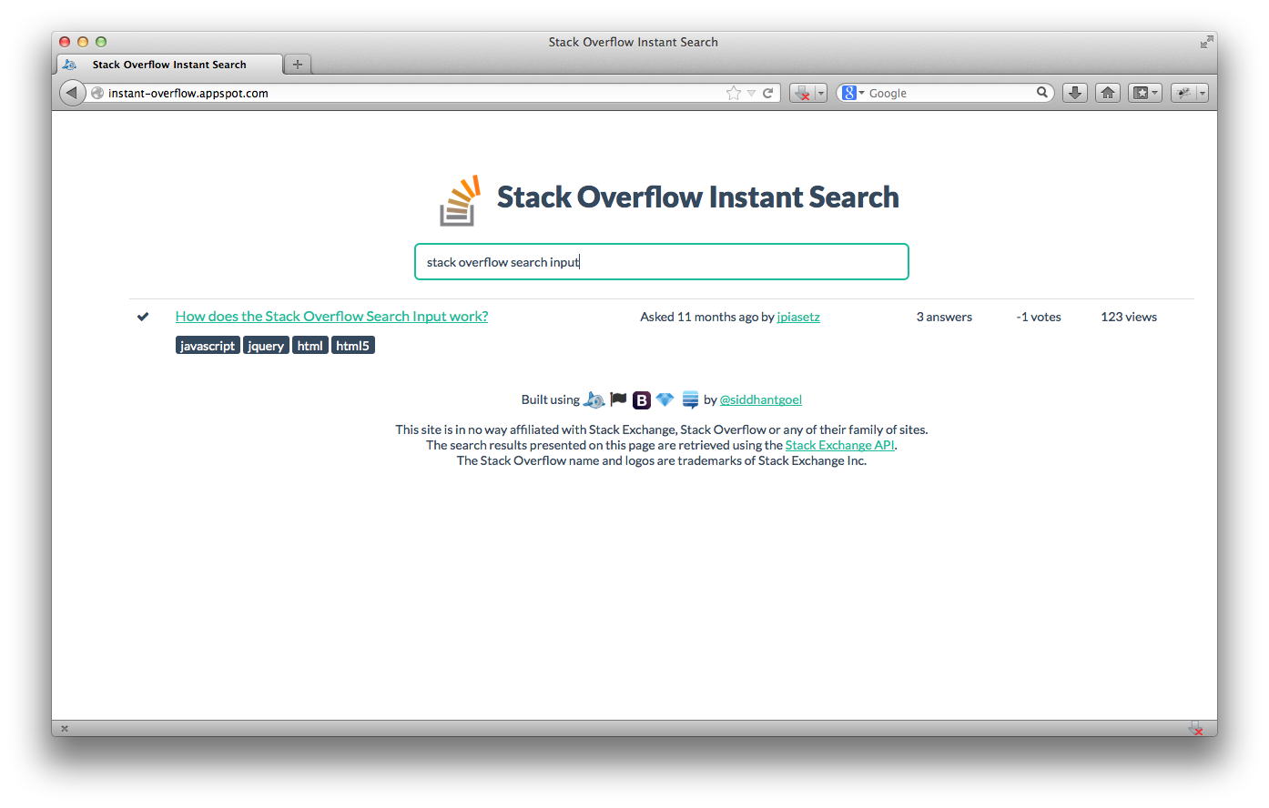Go back with the browser back arrow
Viewport: 1269px width, 808px height.
pyautogui.click(x=72, y=93)
